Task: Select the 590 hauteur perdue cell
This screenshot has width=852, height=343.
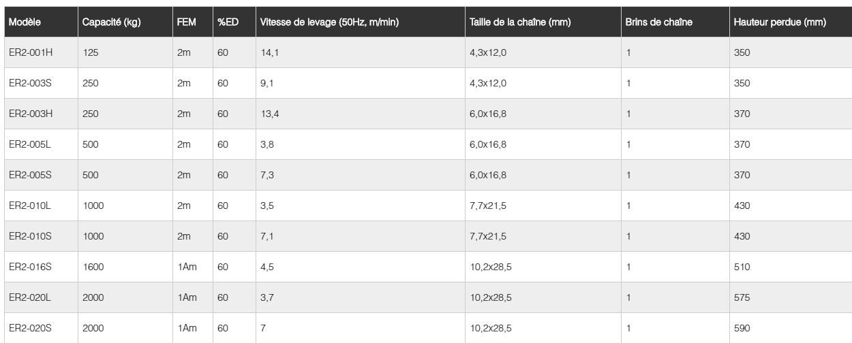Action: [x=742, y=328]
